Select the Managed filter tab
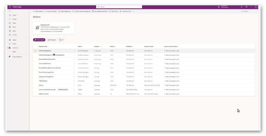This screenshot has width=266, height=136. tap(52, 40)
